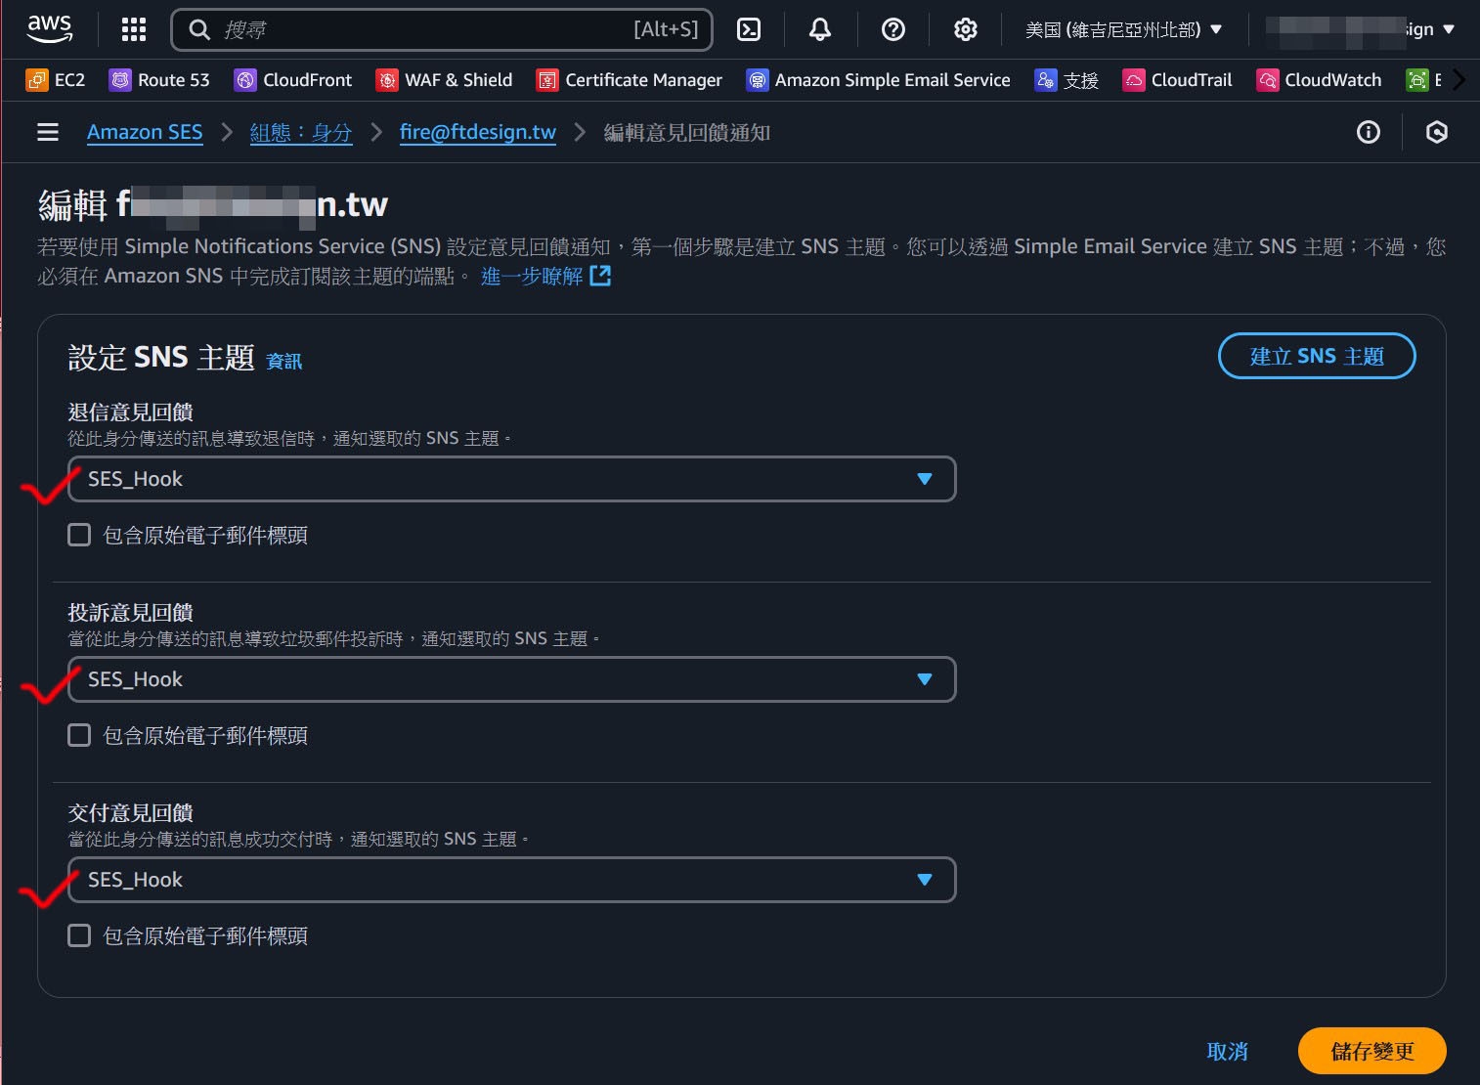Open the CloudFront shortcut
The height and width of the screenshot is (1085, 1480).
[x=293, y=80]
